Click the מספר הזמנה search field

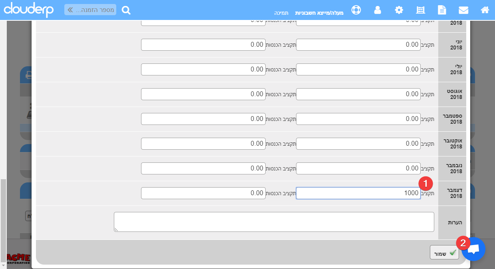90,10
